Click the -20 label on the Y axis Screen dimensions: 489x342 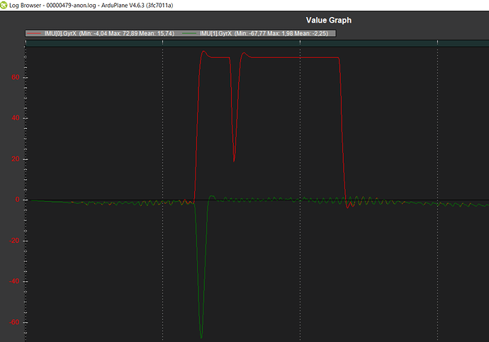14,241
